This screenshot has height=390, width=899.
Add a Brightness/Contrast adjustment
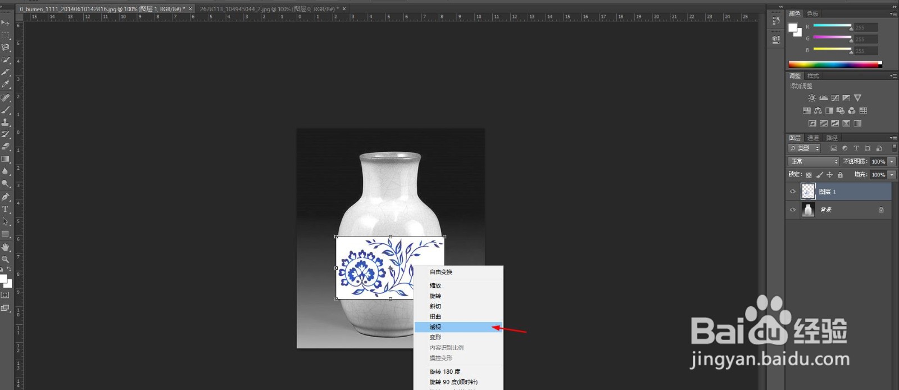812,98
